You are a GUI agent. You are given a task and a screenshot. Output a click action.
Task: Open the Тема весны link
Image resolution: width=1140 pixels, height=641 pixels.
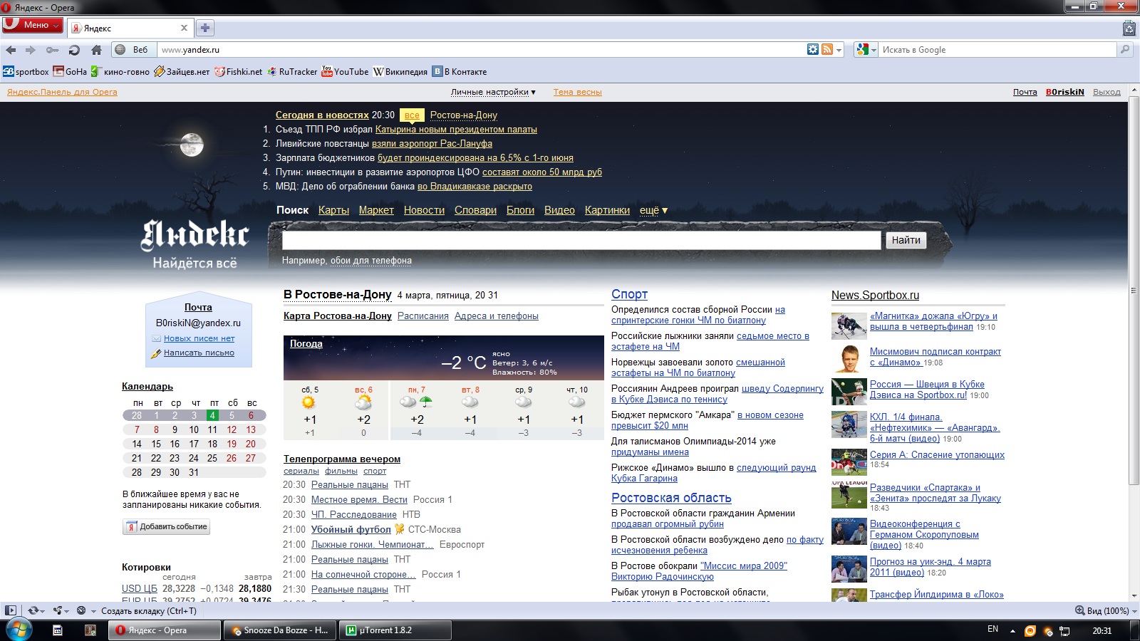tap(578, 92)
